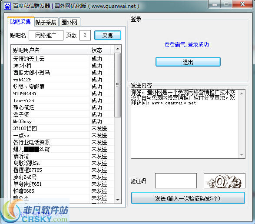This screenshot has height=224, width=255.
Task: Select user row 橙橙橙27785
Action: [x=63, y=170]
